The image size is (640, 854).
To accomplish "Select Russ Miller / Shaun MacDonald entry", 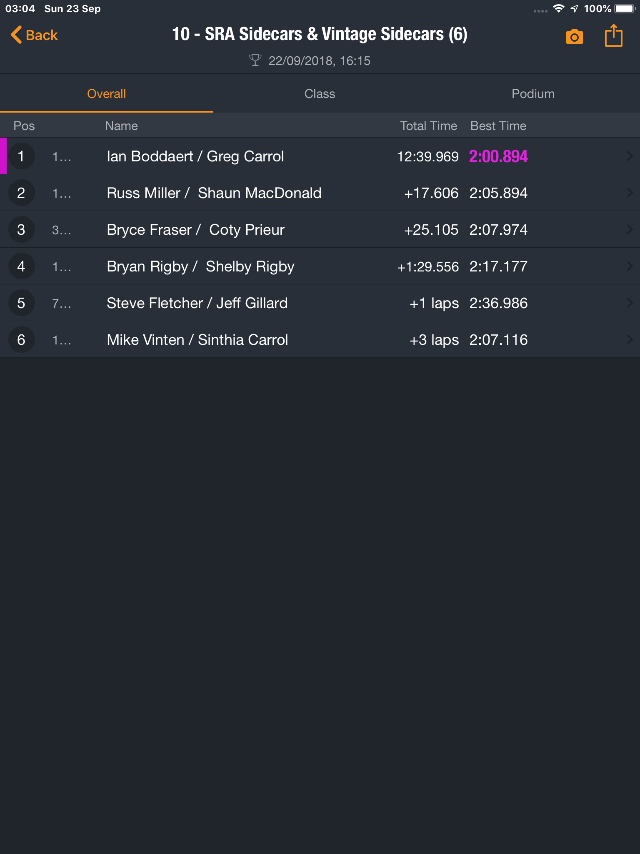I will point(320,193).
